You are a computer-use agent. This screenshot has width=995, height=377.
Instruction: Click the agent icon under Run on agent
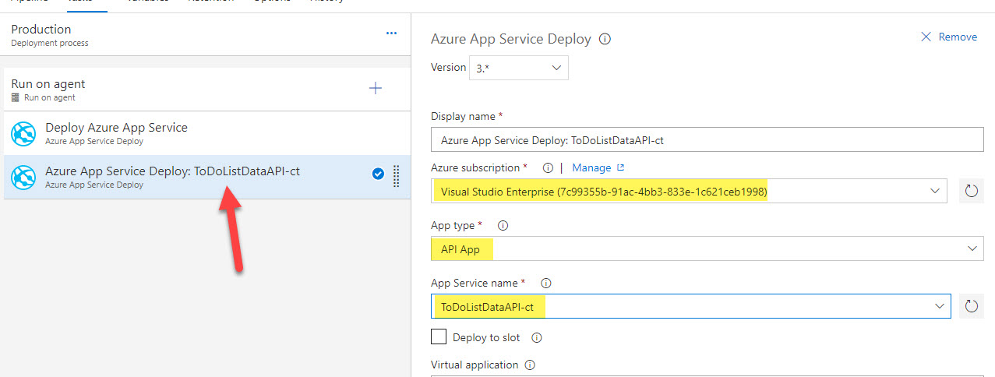point(16,98)
